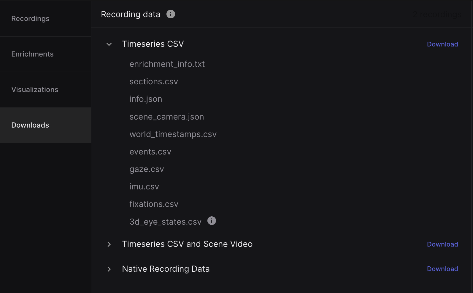Image resolution: width=473 pixels, height=293 pixels.
Task: Click the sections.csv file entry
Action: pyautogui.click(x=154, y=82)
